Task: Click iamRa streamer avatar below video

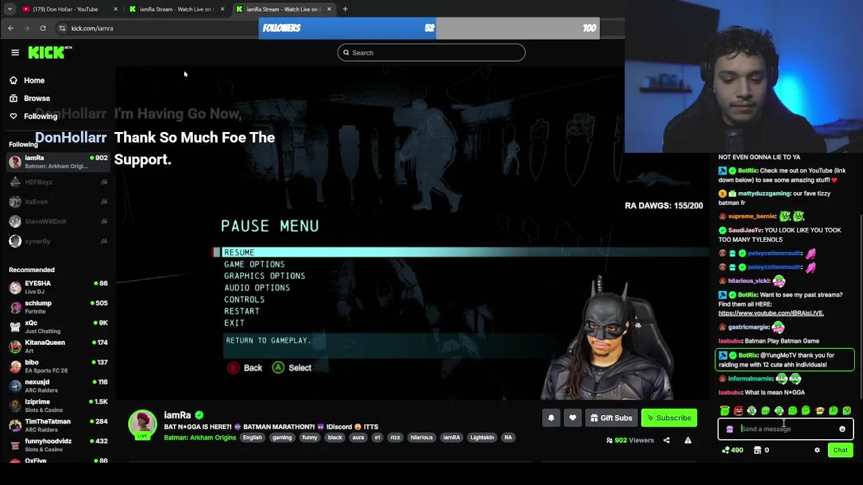Action: point(142,424)
